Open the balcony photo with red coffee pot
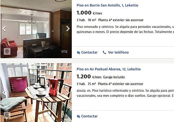Viewport: 174px width, 122px height. tap(36, 93)
